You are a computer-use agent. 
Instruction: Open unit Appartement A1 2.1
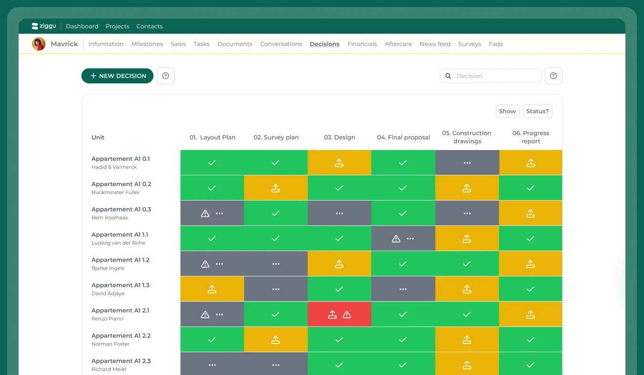pyautogui.click(x=120, y=310)
